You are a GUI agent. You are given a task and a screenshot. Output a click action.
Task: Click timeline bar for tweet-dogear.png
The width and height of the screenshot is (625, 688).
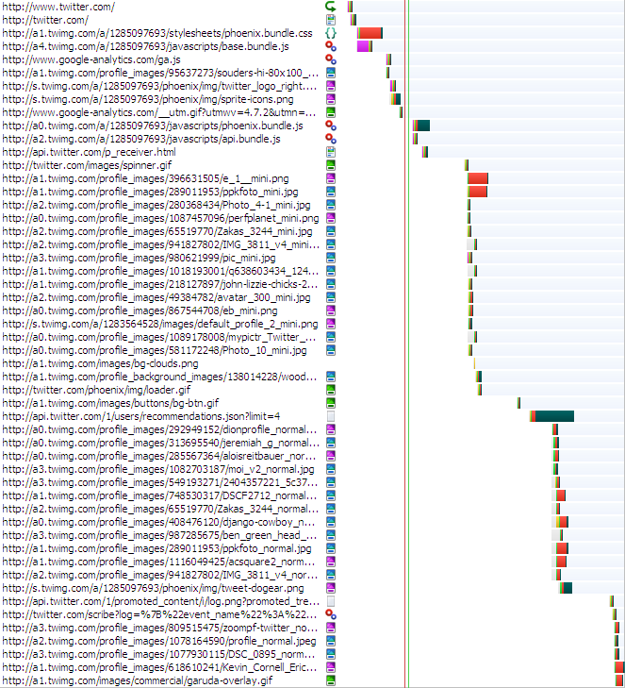pos(566,588)
